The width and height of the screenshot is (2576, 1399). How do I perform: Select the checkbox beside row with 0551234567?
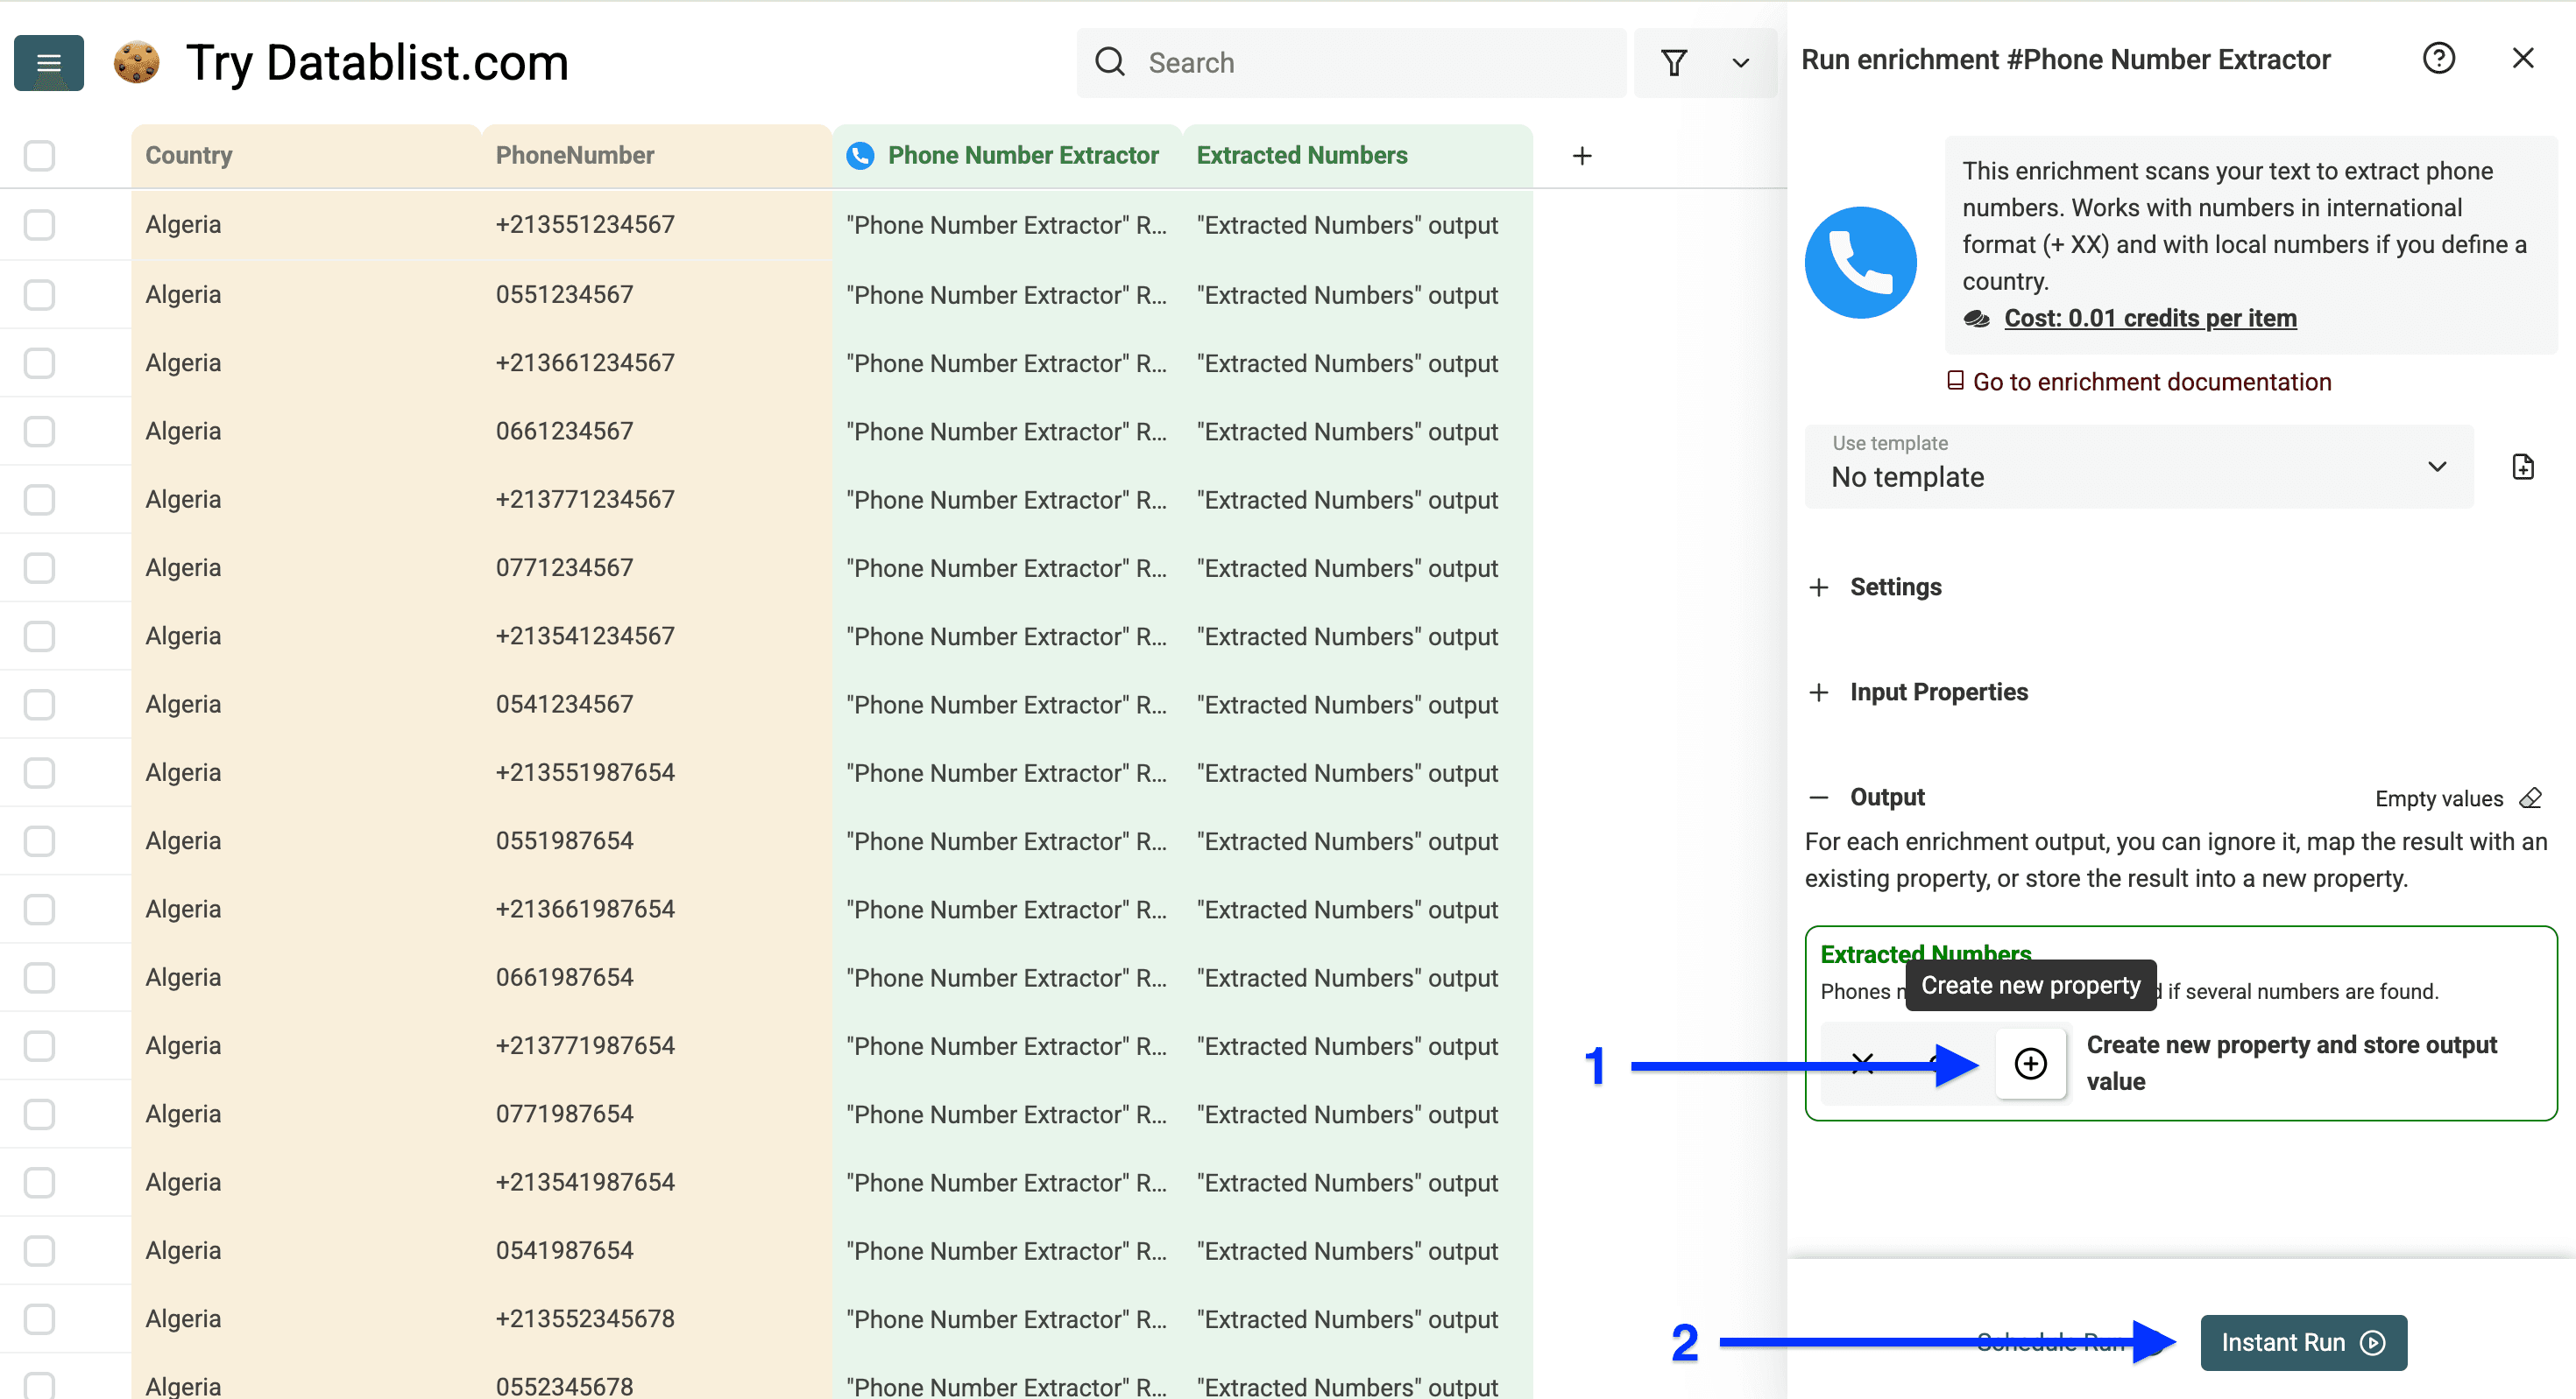pyautogui.click(x=39, y=294)
